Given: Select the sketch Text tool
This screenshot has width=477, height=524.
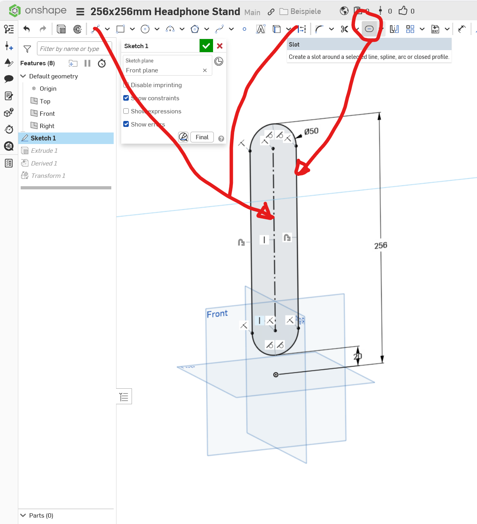Looking at the screenshot, I should point(261,29).
